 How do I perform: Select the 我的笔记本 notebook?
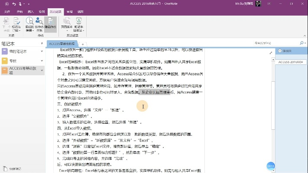(23, 51)
